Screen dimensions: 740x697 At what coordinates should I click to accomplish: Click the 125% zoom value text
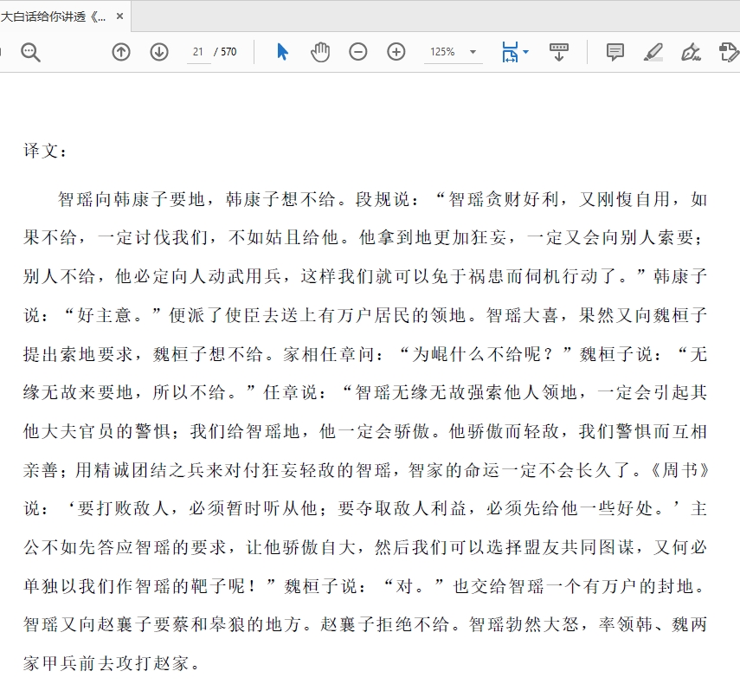[x=442, y=52]
